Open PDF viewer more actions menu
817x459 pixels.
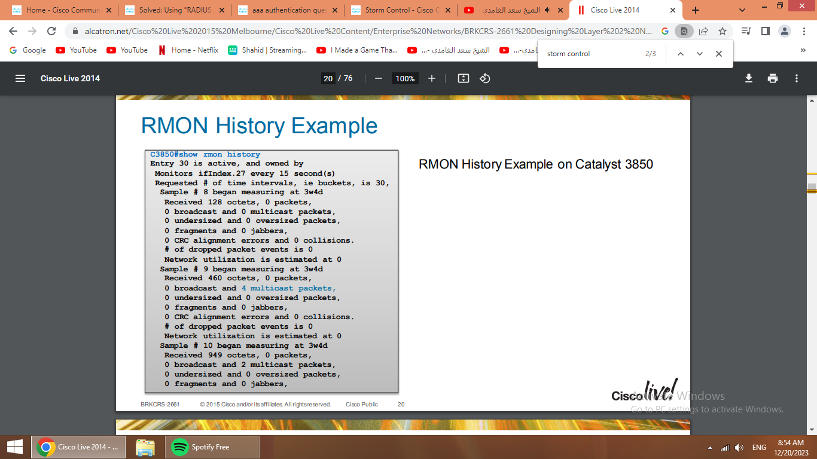tap(797, 78)
